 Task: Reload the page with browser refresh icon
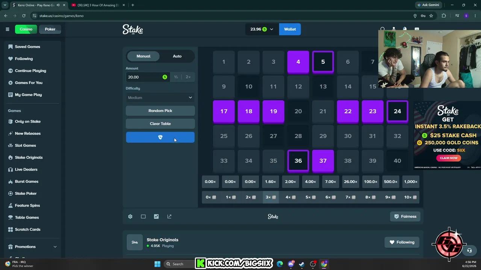point(24,16)
